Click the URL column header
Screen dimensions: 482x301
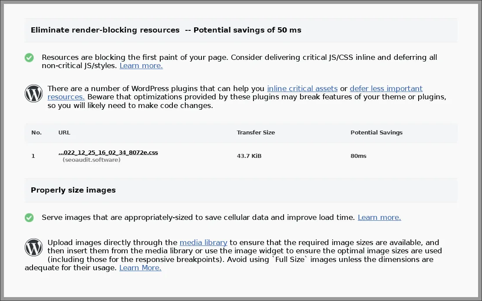click(64, 133)
